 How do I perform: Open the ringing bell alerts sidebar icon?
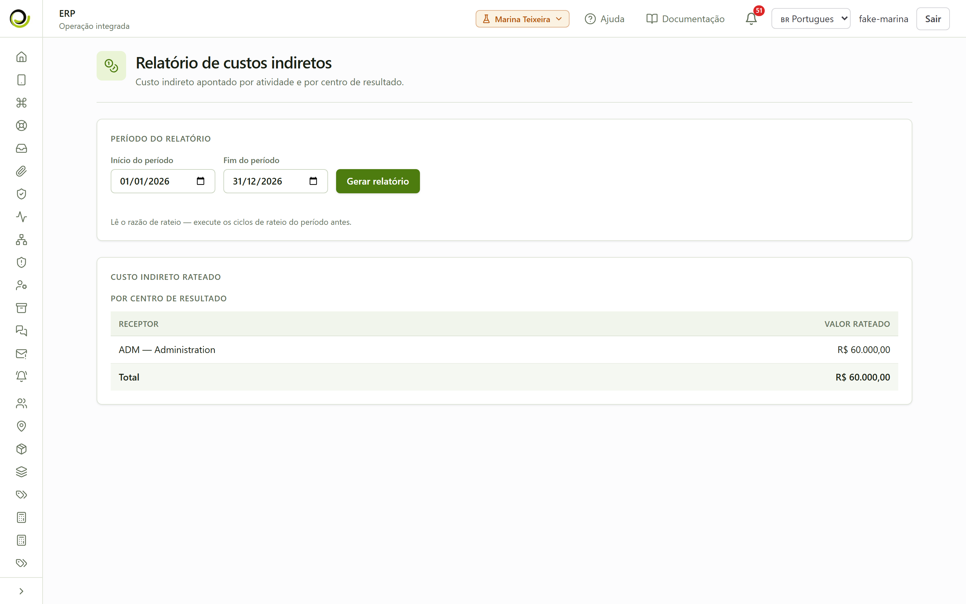pos(21,376)
